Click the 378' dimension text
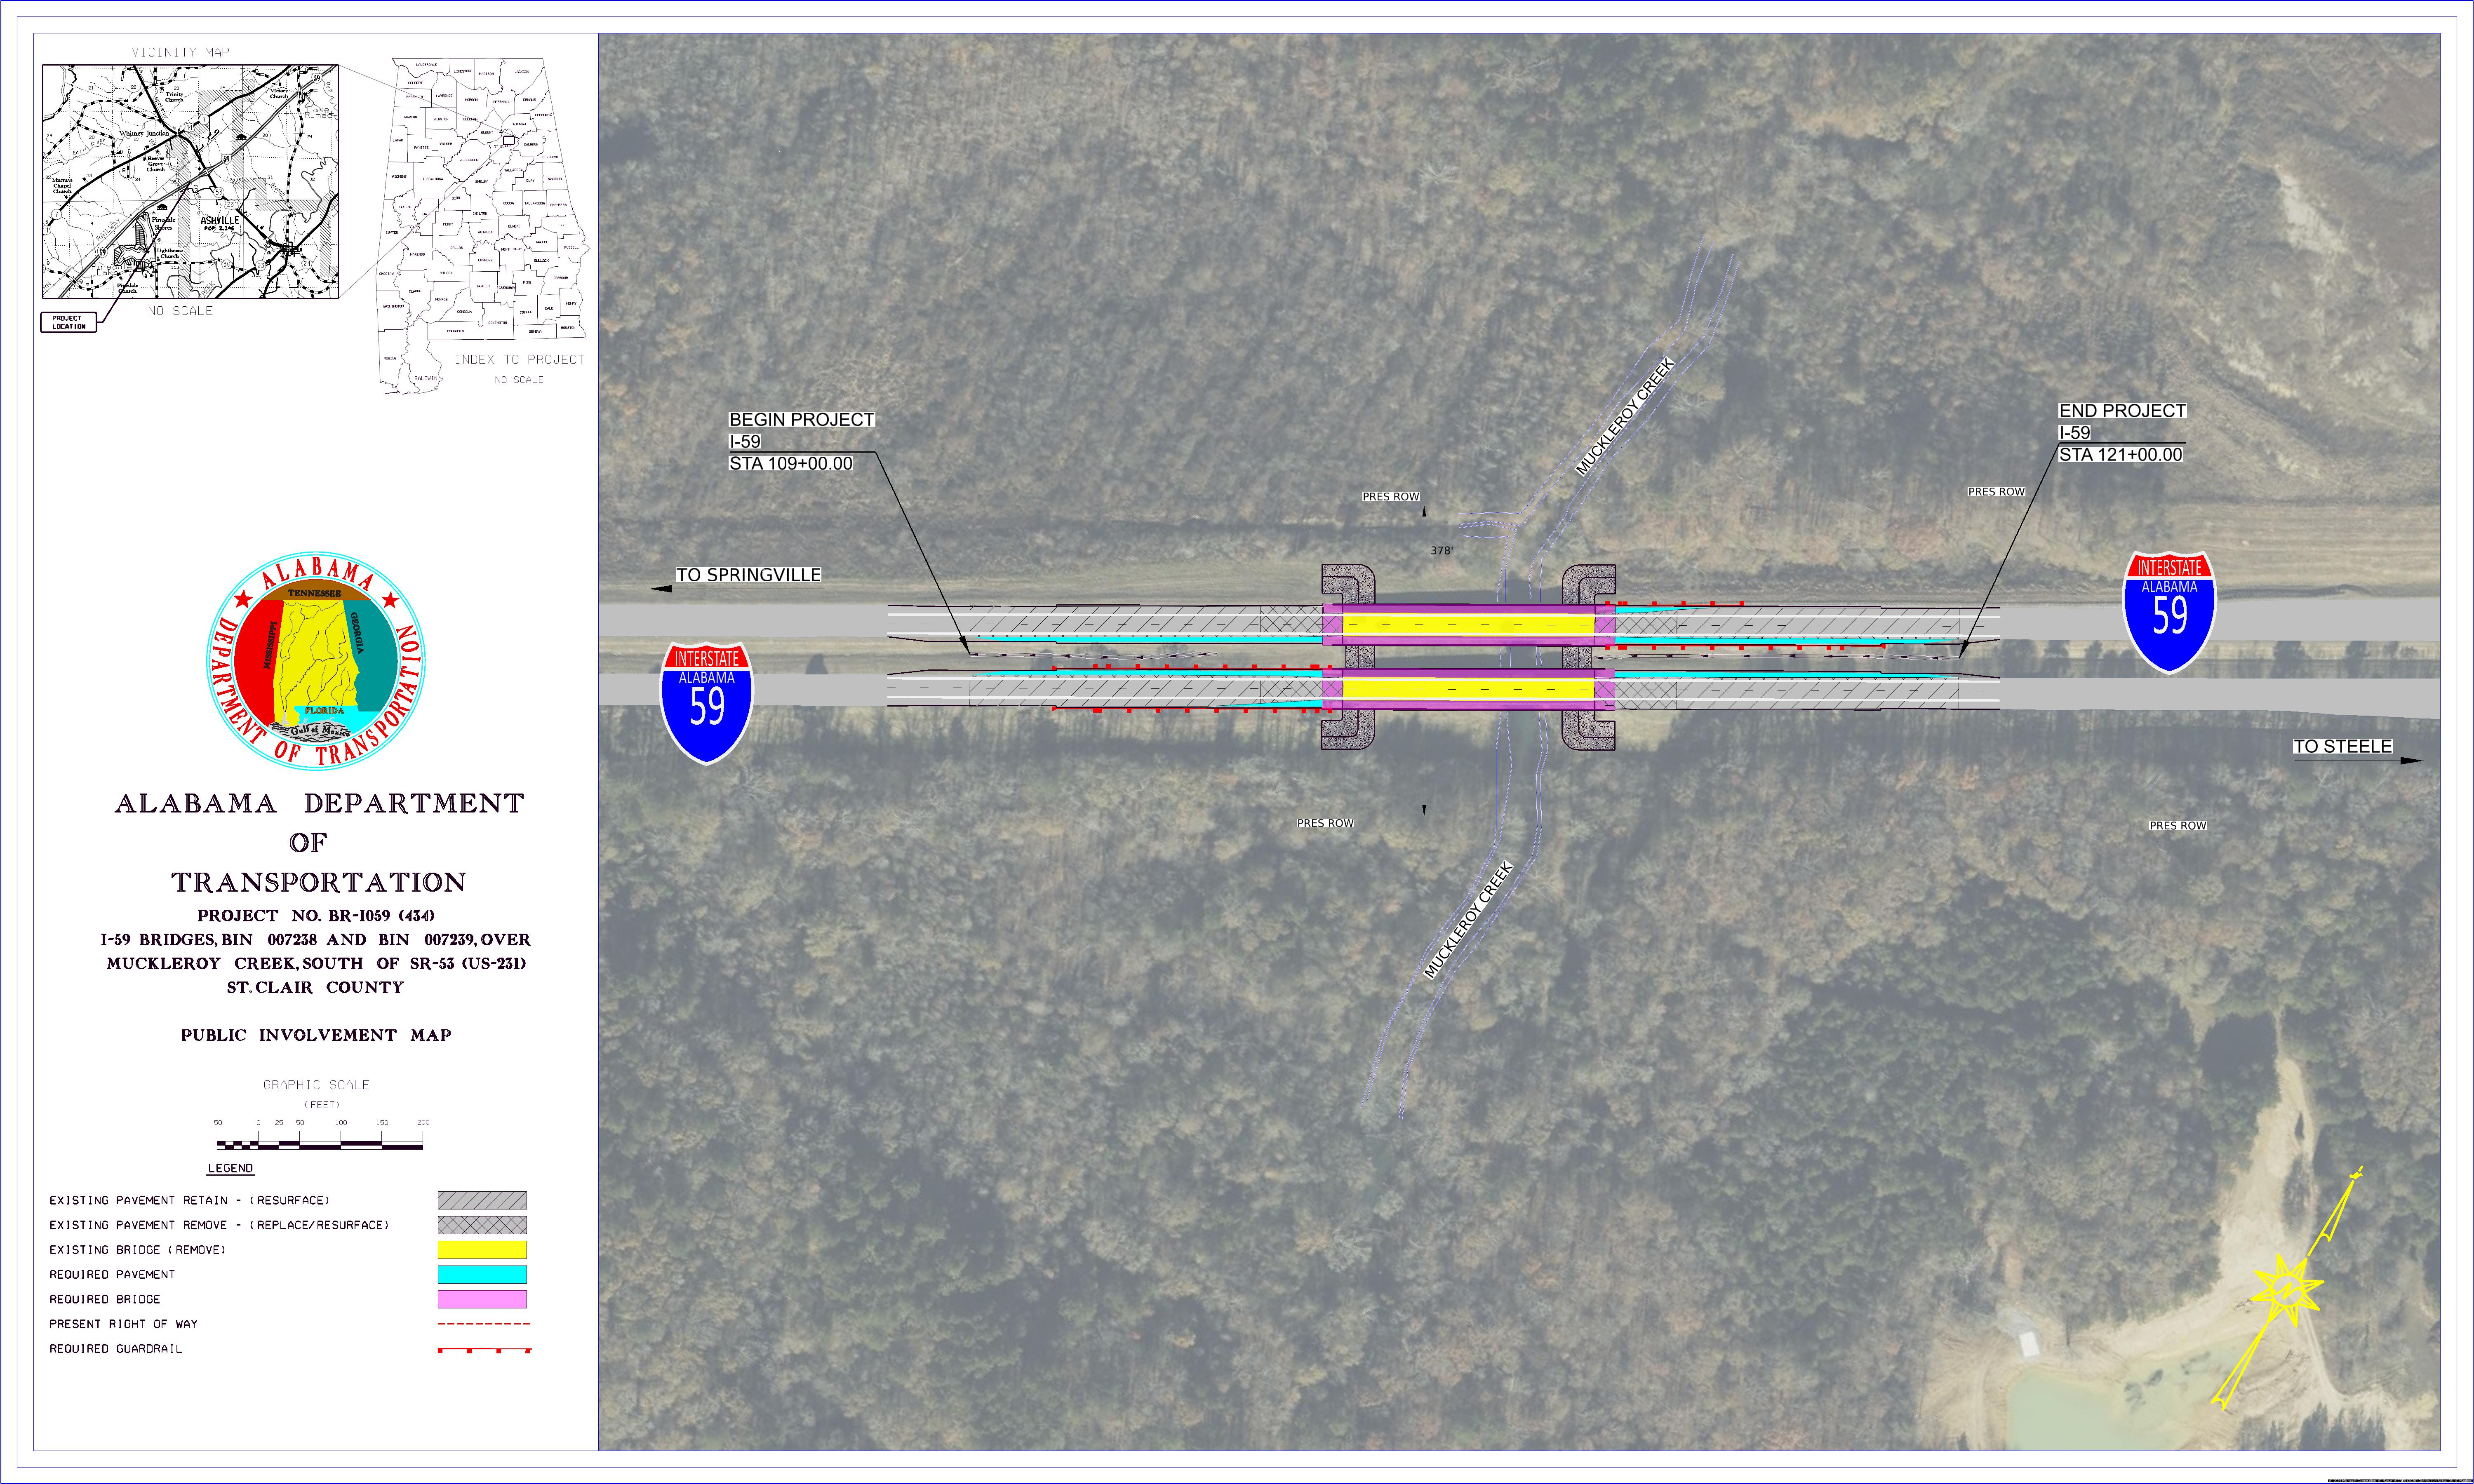 tap(1442, 551)
